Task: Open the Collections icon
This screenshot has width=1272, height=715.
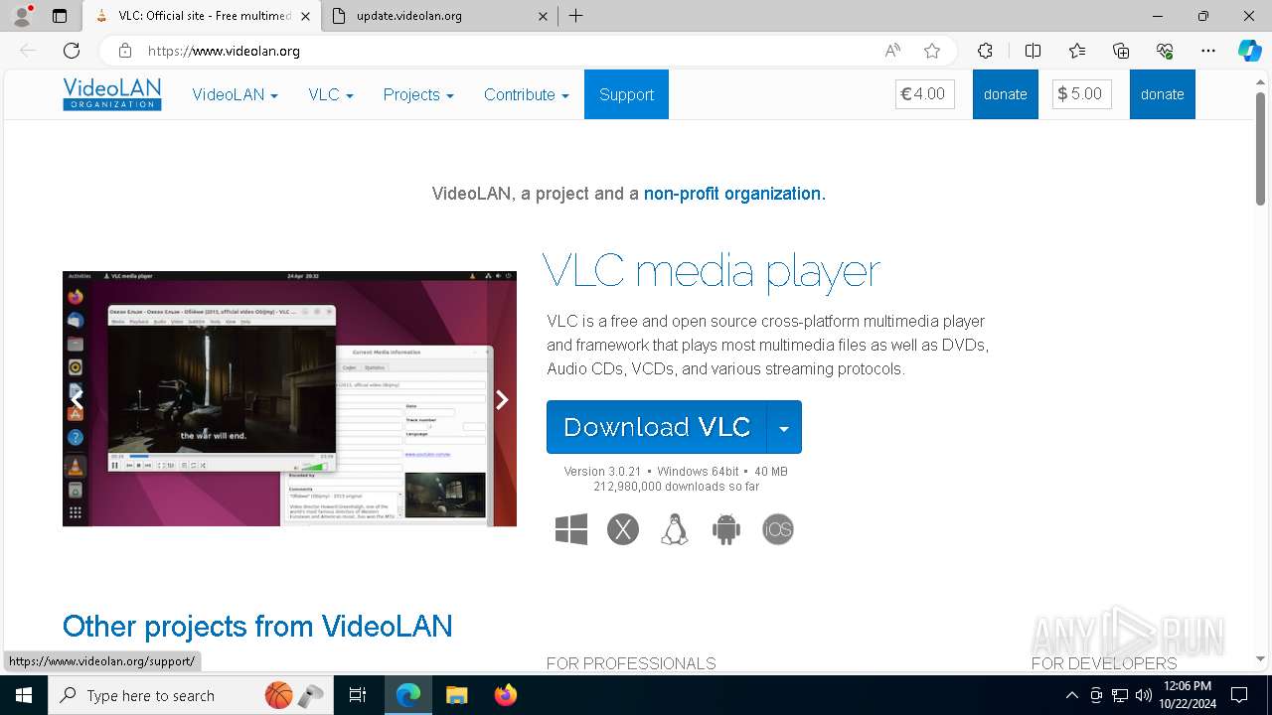Action: pos(1121,51)
